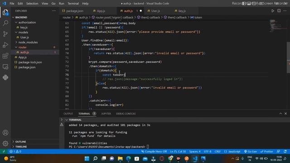
Task: Click the feedback icon in status bar
Action: pyautogui.click(x=278, y=152)
